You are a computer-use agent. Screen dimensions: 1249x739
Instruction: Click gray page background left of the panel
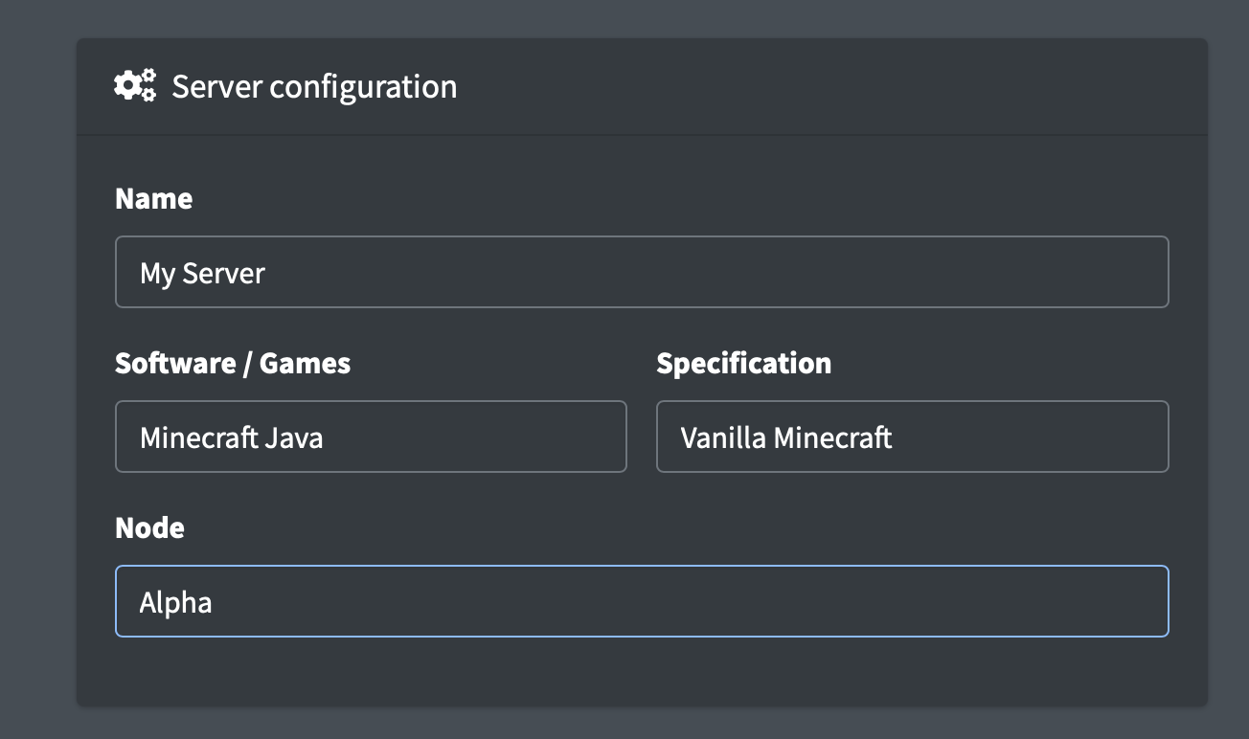point(38,383)
